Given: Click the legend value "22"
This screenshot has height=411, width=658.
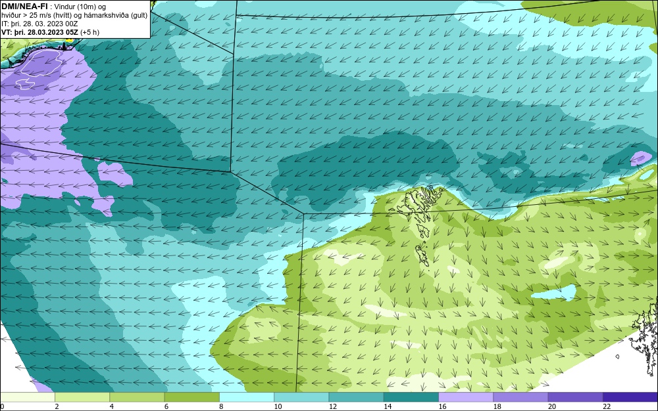Looking at the screenshot, I should pos(607,406).
